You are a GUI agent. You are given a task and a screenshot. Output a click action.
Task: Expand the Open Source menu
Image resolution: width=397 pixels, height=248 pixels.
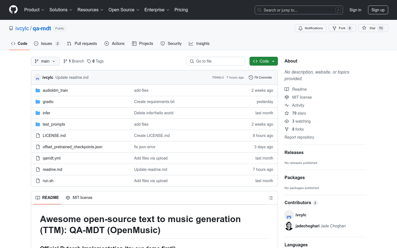coord(124,10)
